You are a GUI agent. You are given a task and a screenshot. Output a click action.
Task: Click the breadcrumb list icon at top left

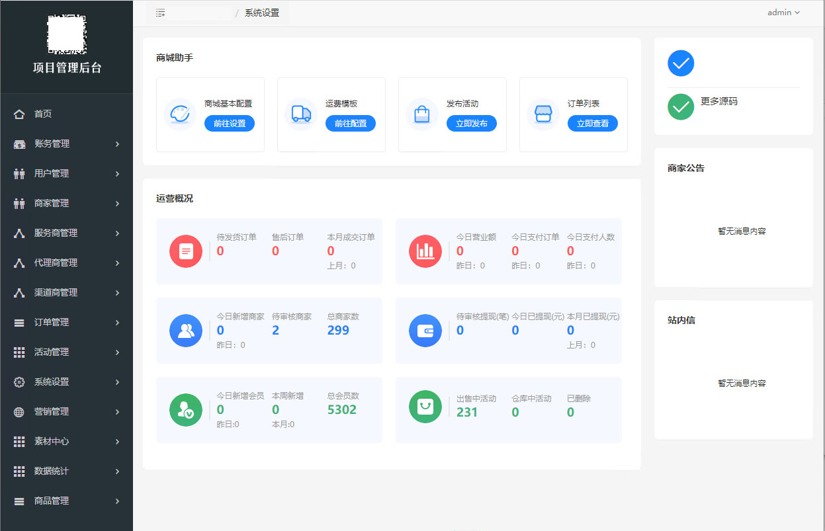pyautogui.click(x=160, y=12)
